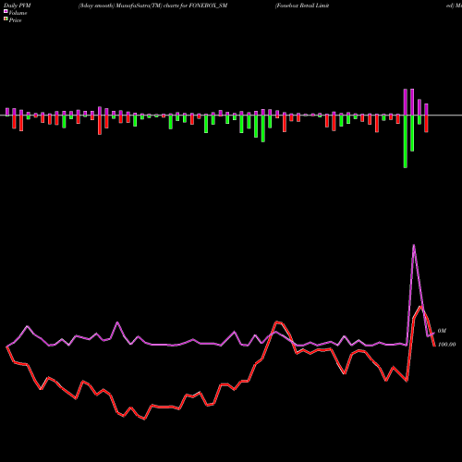Click the 'charts for FONEBOX_SM' heading
This screenshot has width=462, height=462.
[195, 6]
